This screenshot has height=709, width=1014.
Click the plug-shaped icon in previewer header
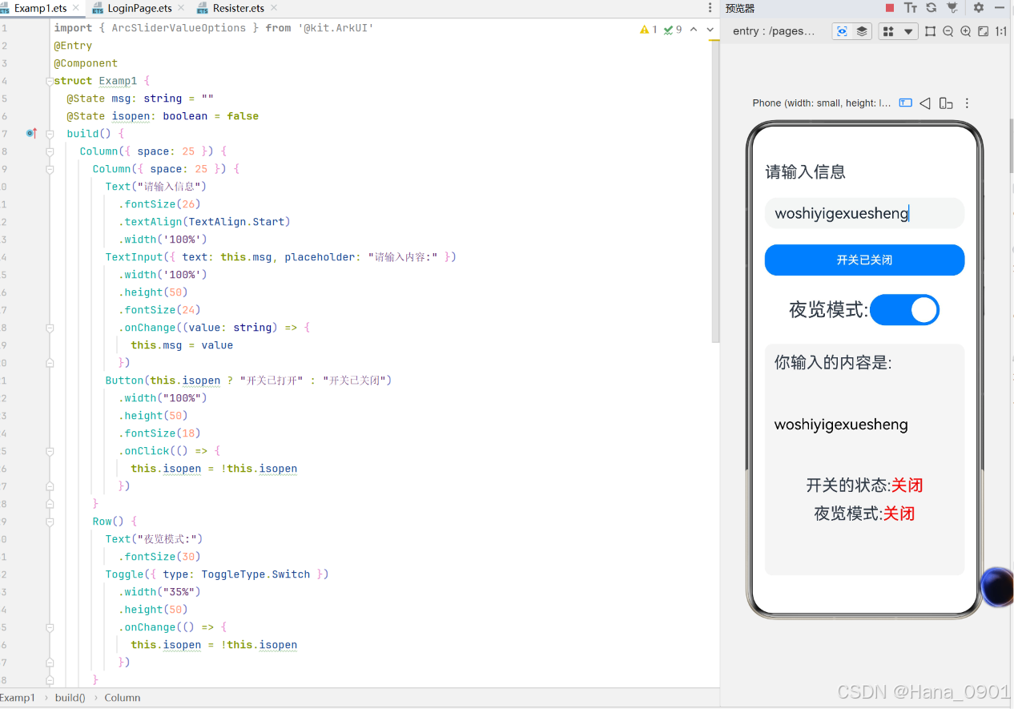[x=952, y=8]
